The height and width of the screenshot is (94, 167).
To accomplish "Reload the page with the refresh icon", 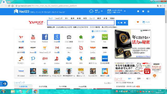I will tap(9, 6).
